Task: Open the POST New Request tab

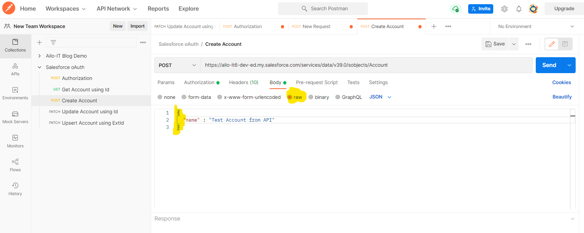Action: 323,26
